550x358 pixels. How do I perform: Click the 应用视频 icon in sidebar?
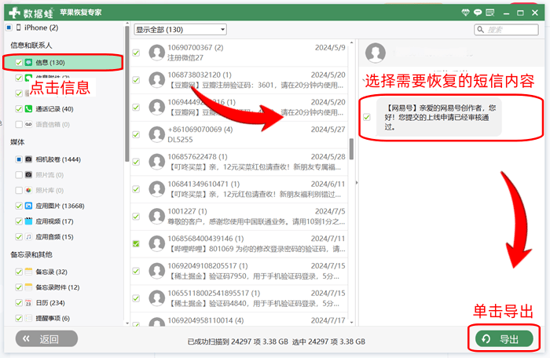(28, 221)
